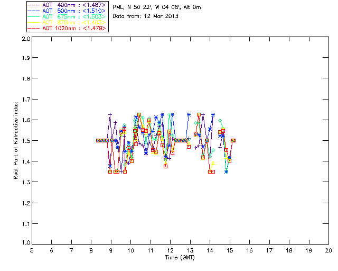The image size is (338, 271).
Task: Click the y-axis label 1.5
Action: pos(26,141)
